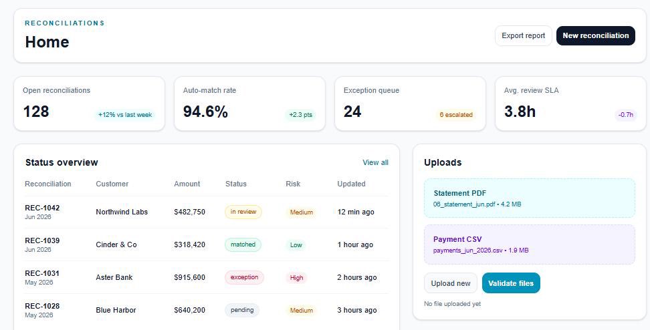Click the exception status pill

(x=244, y=277)
